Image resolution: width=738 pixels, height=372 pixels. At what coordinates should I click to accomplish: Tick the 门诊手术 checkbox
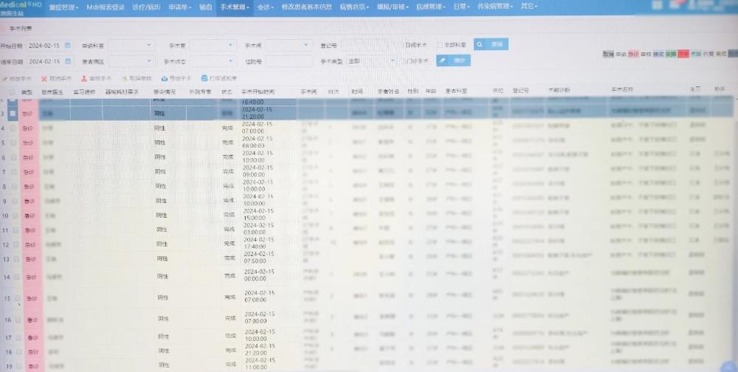click(x=401, y=61)
